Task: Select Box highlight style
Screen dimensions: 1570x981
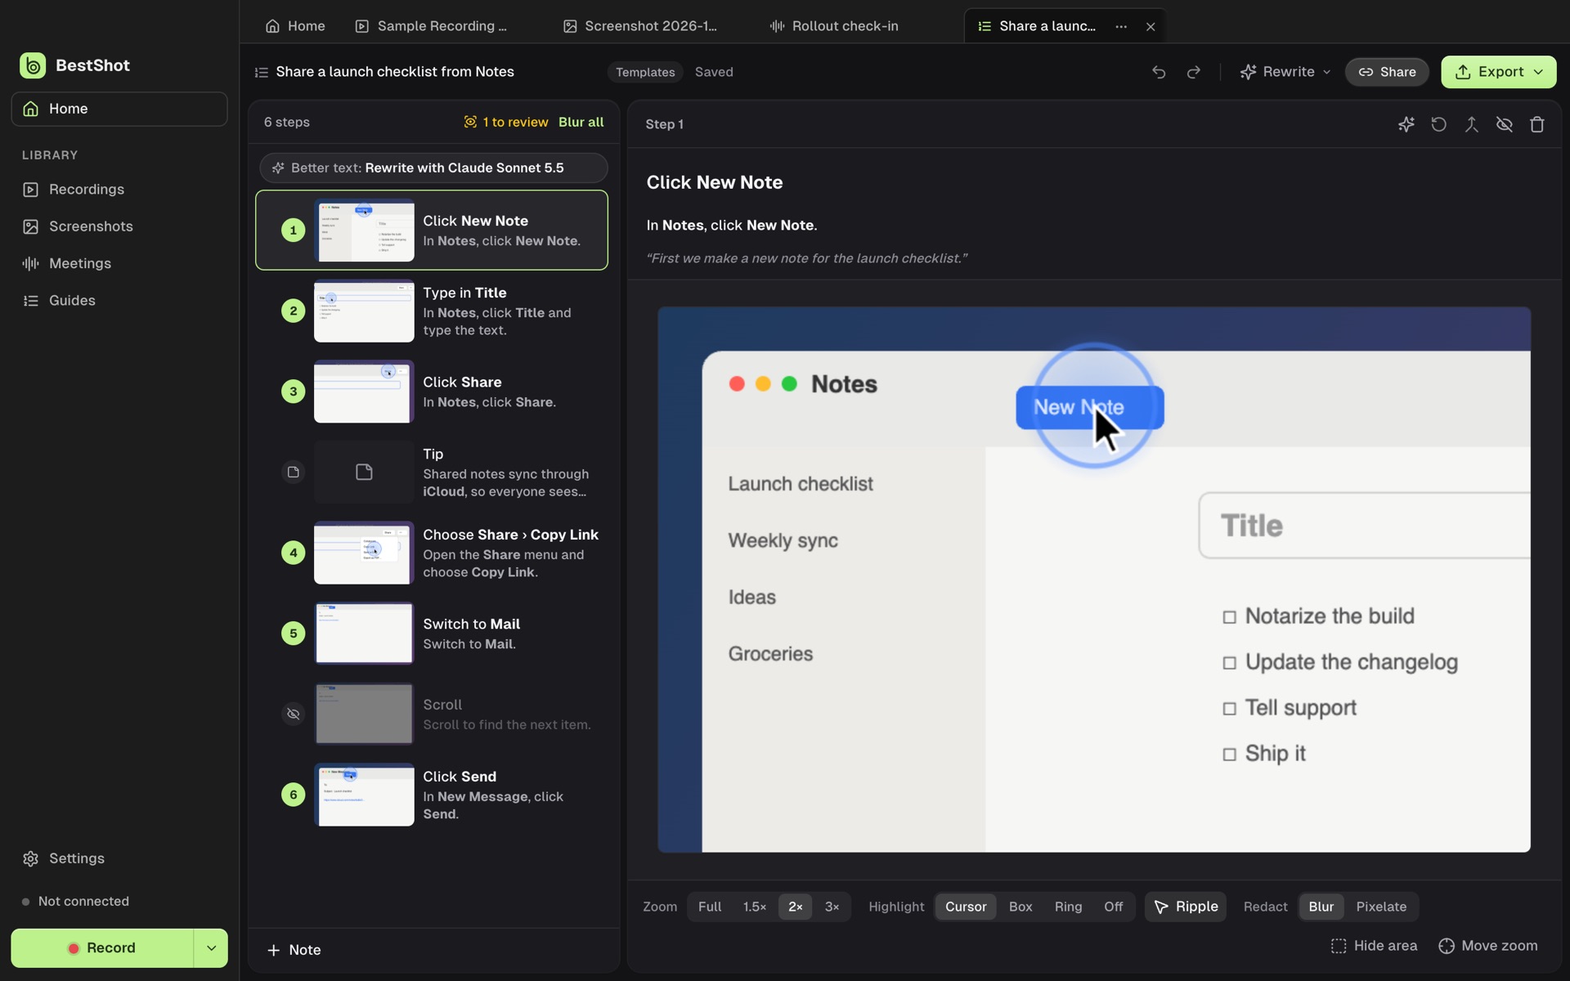Action: point(1020,907)
